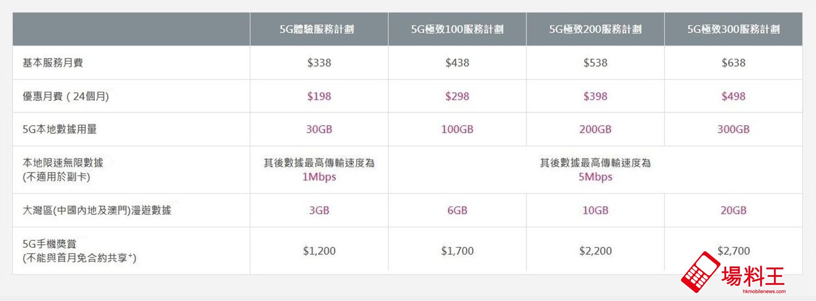Click the 20GB roaming data value
Screen dimensions: 816x301
(x=733, y=210)
